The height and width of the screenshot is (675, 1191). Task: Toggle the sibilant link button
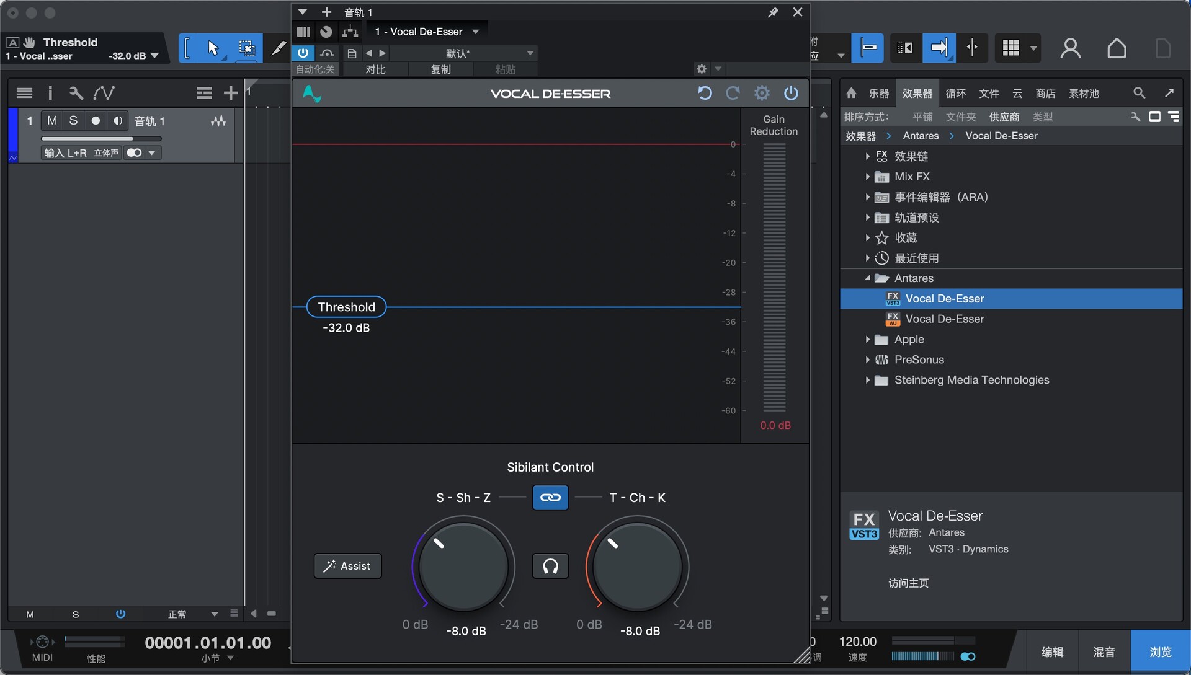coord(550,498)
